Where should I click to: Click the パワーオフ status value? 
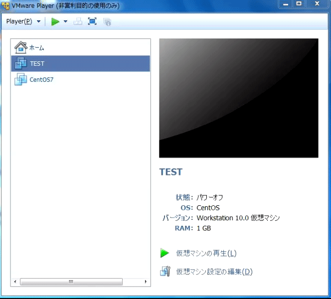210,197
